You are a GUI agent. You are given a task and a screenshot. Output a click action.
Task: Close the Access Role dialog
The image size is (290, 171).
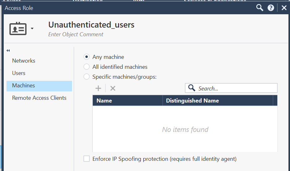click(x=284, y=8)
